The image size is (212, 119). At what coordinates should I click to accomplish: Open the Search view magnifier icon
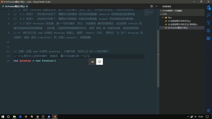pos(208,15)
